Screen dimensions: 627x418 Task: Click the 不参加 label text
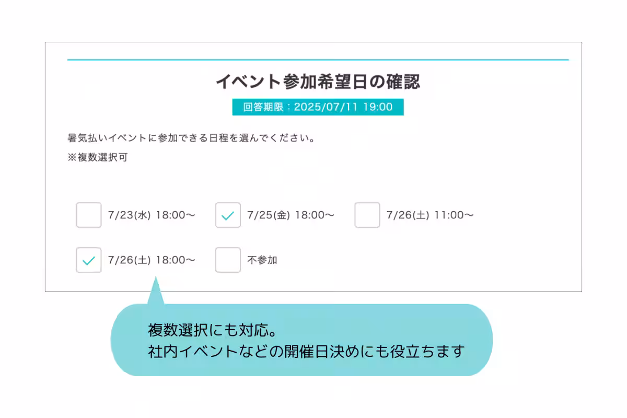coord(262,260)
